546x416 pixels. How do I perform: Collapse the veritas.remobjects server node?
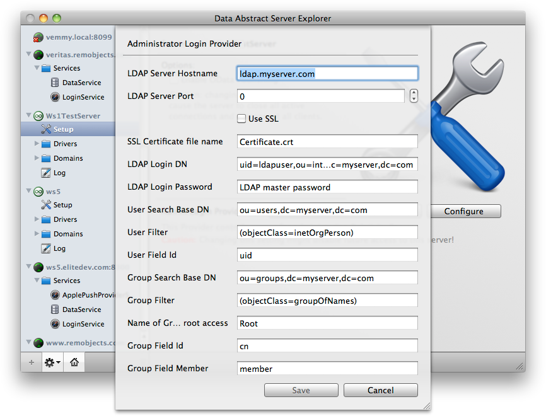[29, 54]
